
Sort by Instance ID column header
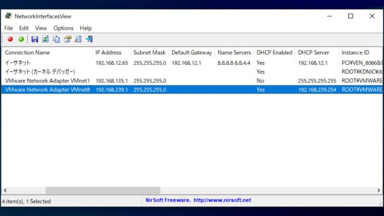(360, 53)
